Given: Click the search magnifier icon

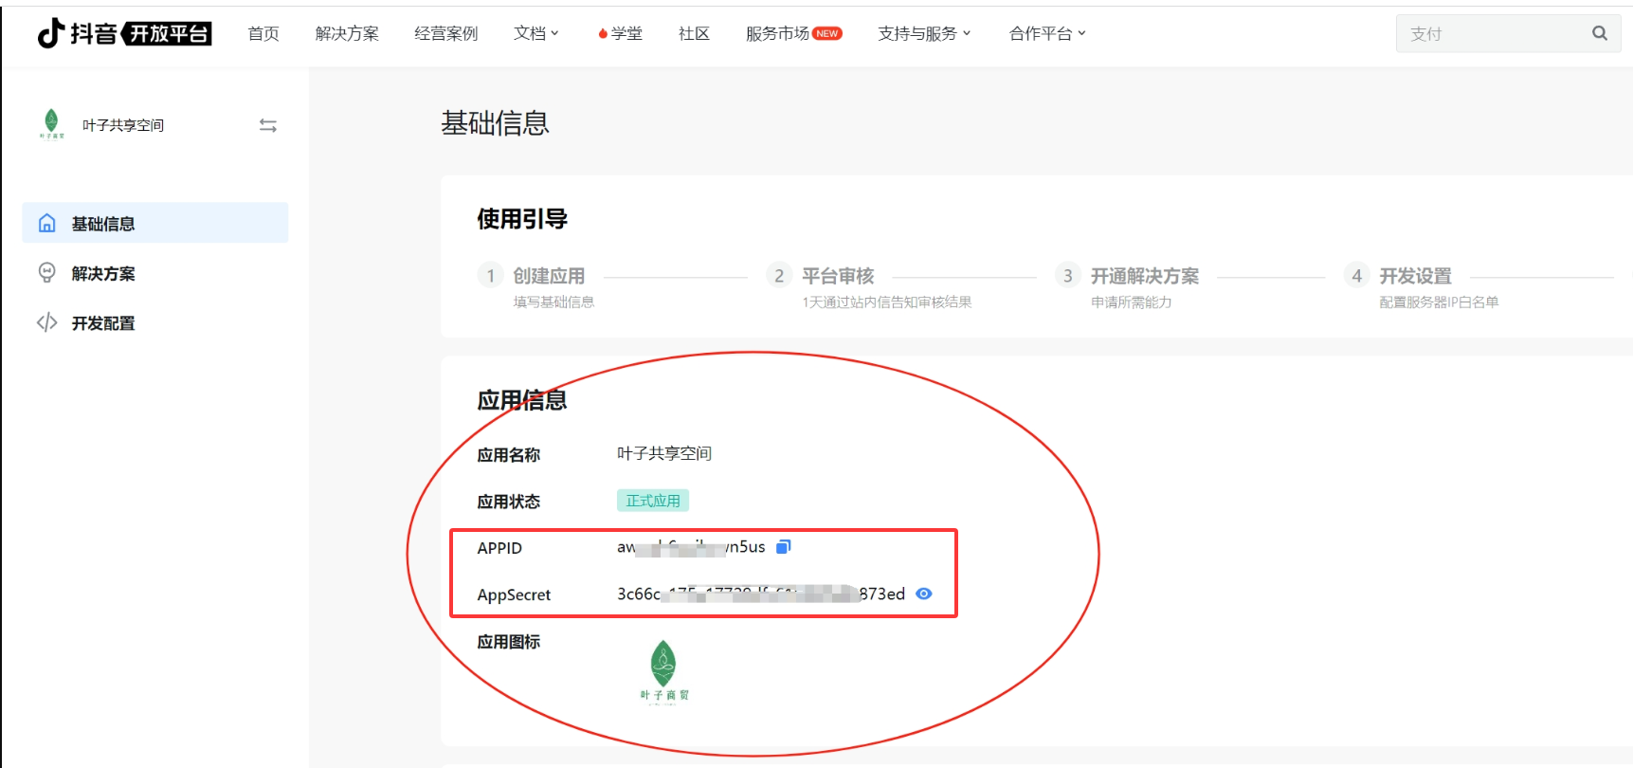Looking at the screenshot, I should tap(1600, 33).
